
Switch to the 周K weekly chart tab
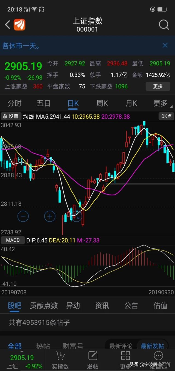pyautogui.click(x=102, y=103)
